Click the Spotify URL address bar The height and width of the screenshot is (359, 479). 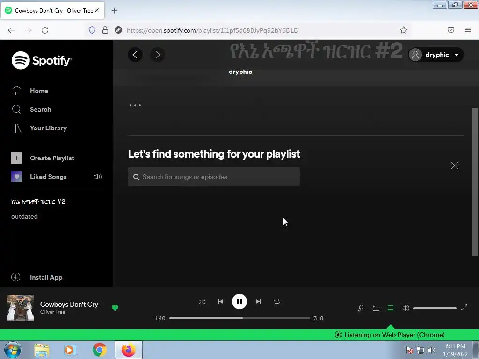pos(212,30)
